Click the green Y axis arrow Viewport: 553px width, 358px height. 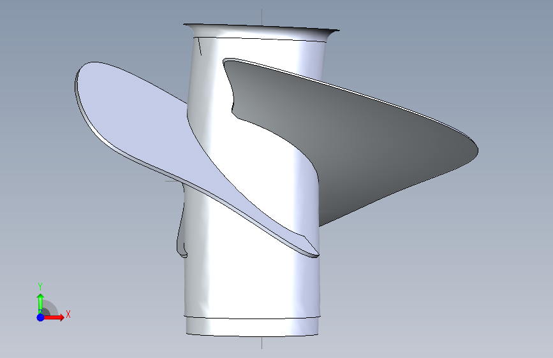pos(40,303)
